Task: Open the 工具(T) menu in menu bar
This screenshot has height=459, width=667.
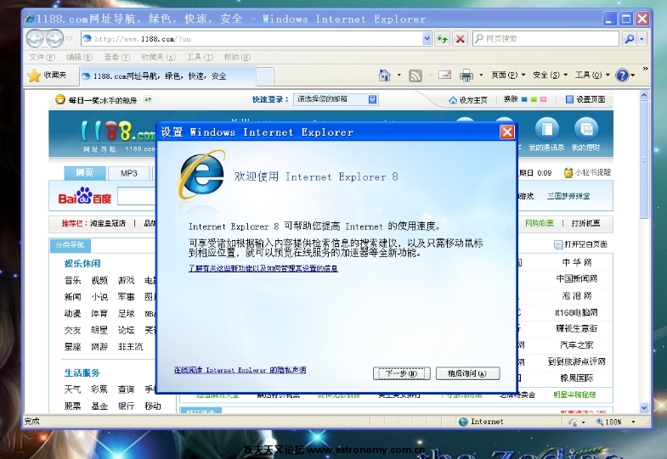Action: pyautogui.click(x=200, y=57)
